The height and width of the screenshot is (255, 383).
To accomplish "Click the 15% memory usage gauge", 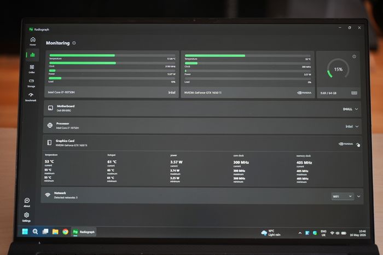I will (x=338, y=69).
